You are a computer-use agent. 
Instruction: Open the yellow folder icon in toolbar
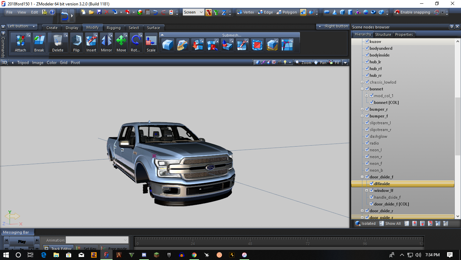[x=91, y=12]
